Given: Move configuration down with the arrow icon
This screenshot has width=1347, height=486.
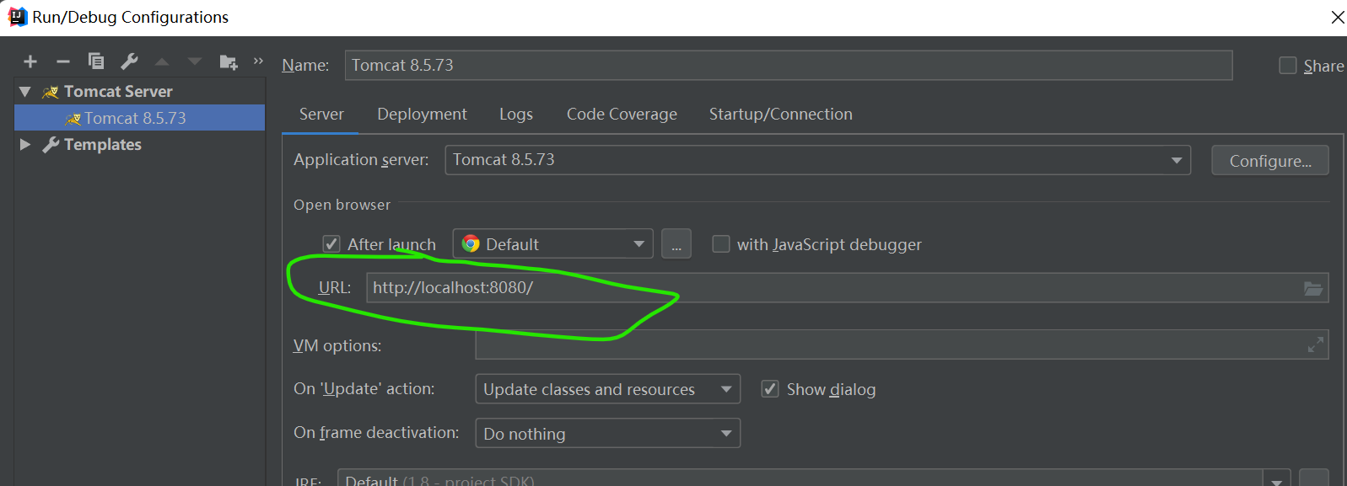Looking at the screenshot, I should (195, 61).
